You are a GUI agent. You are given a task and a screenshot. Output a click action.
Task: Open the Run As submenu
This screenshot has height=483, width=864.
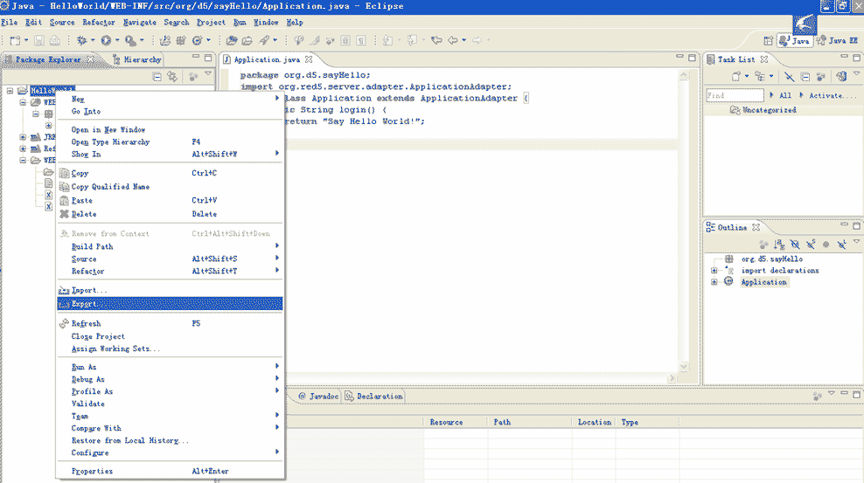pyautogui.click(x=171, y=367)
